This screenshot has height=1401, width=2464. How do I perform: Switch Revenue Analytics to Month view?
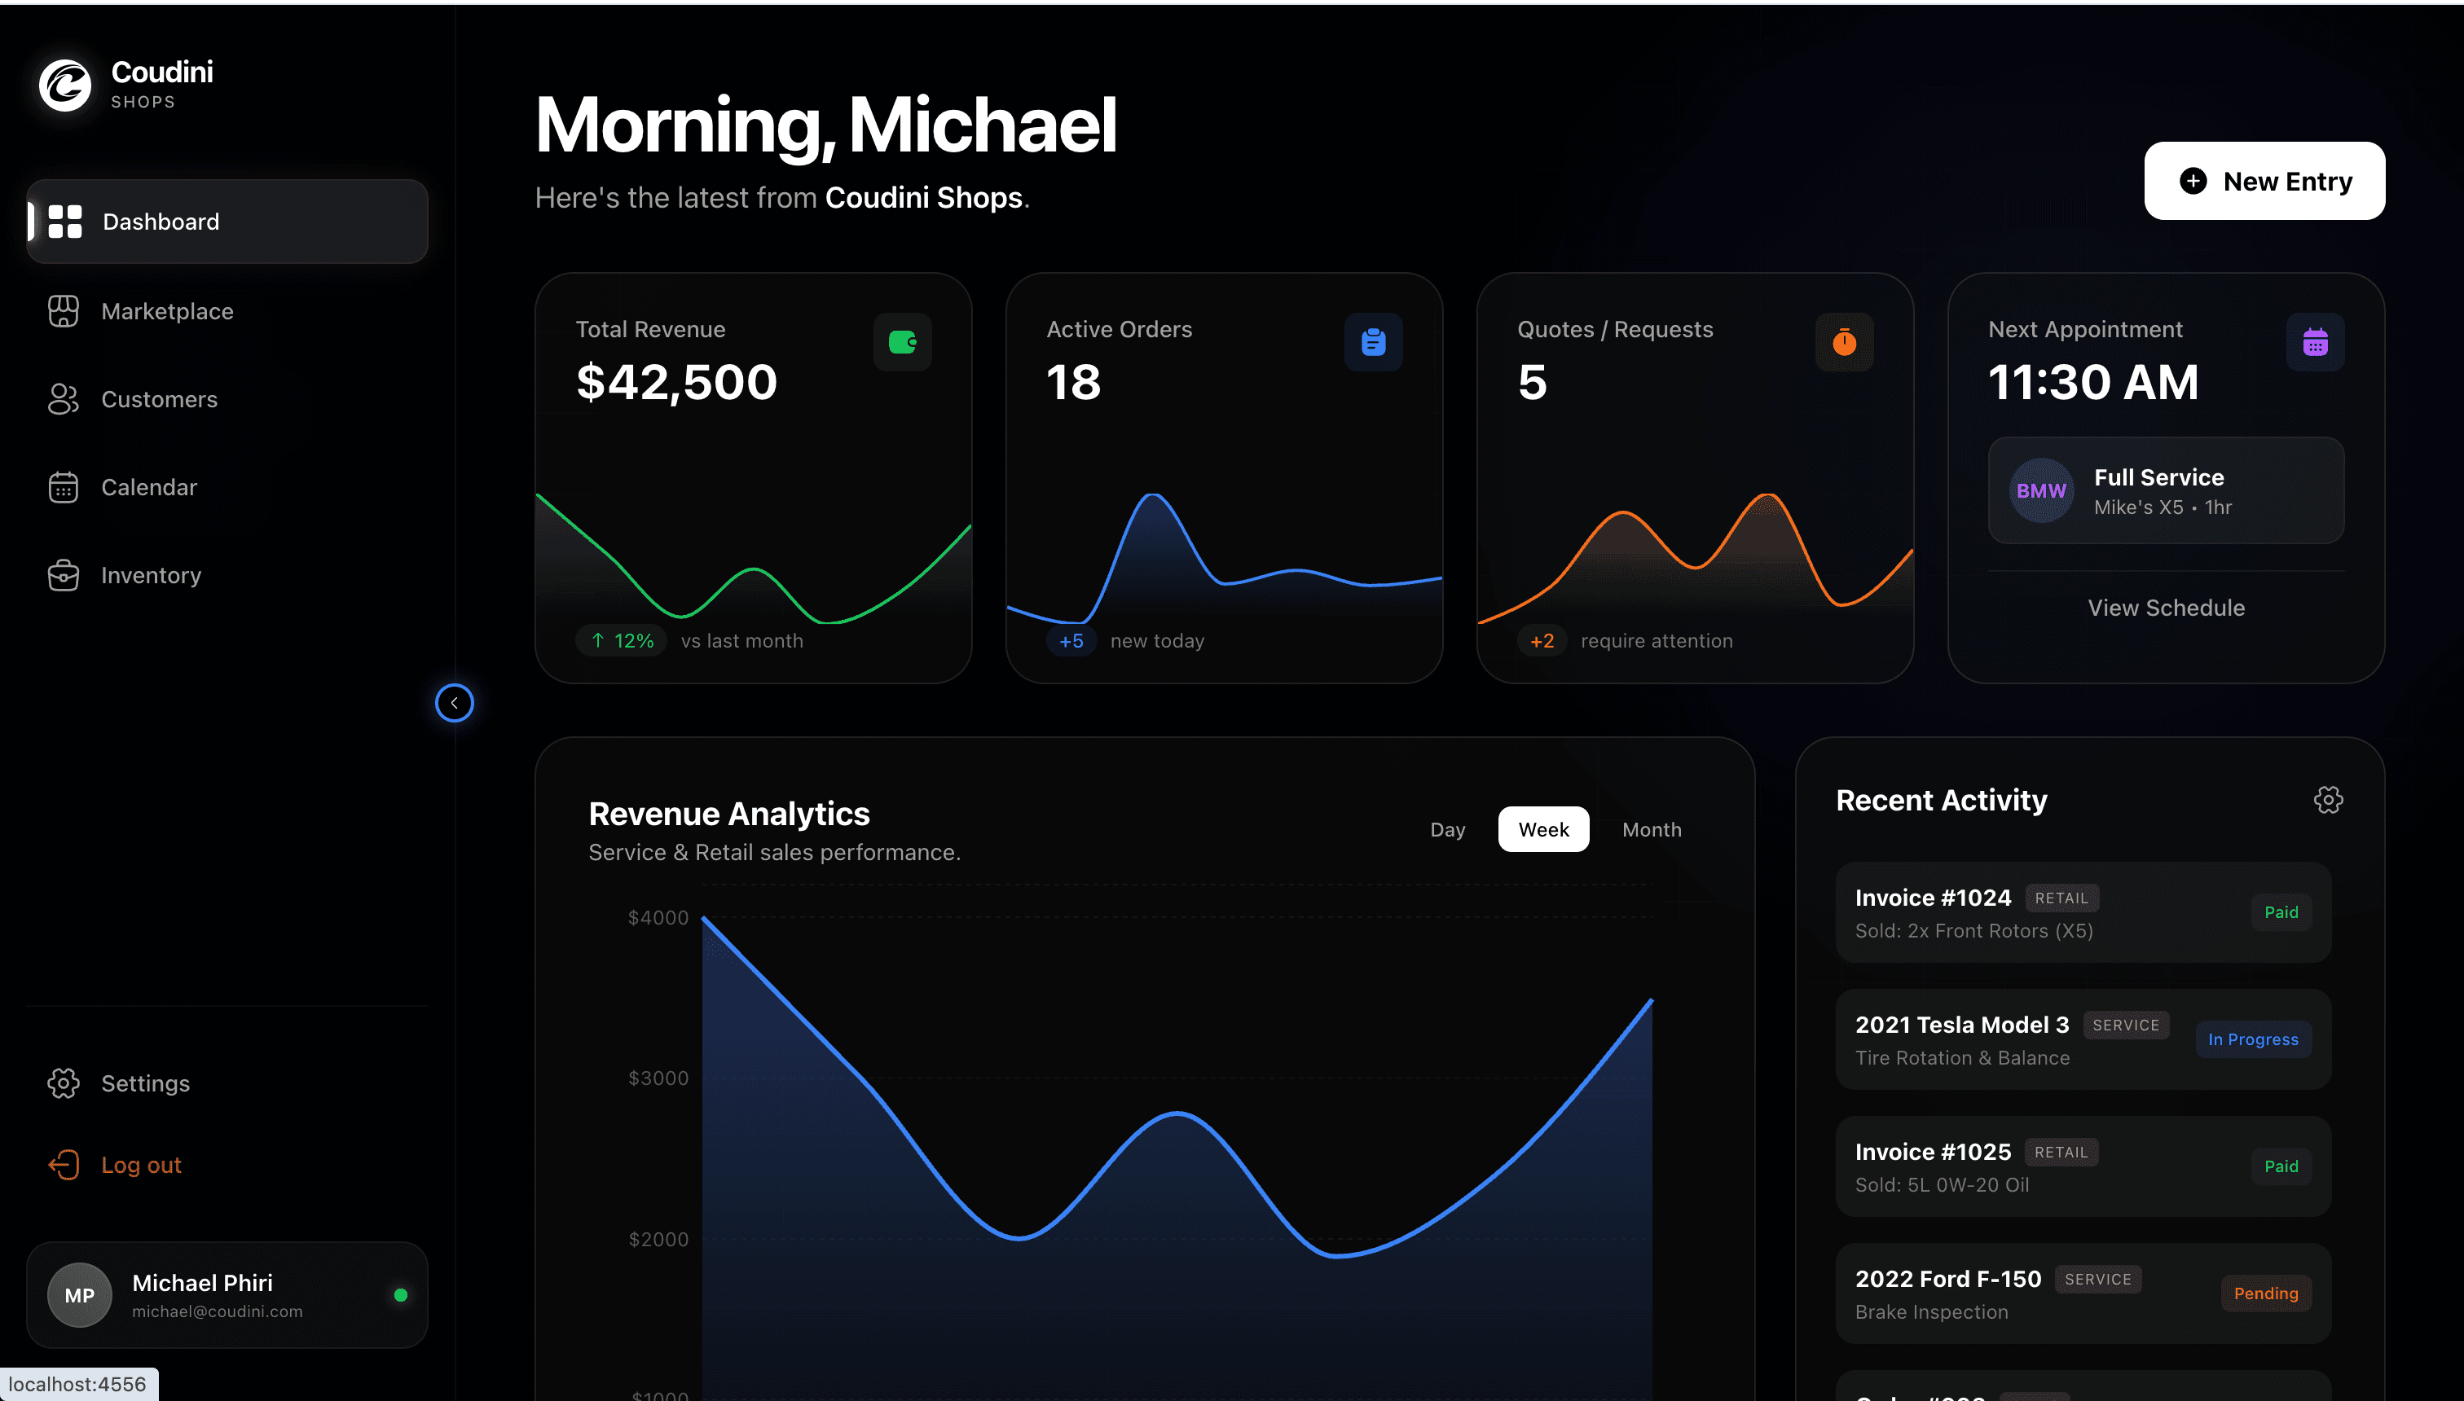(1652, 828)
